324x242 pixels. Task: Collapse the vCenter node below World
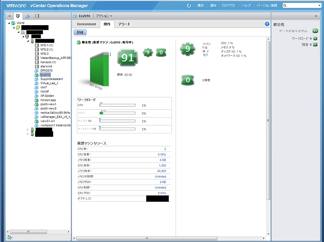pyautogui.click(x=14, y=27)
